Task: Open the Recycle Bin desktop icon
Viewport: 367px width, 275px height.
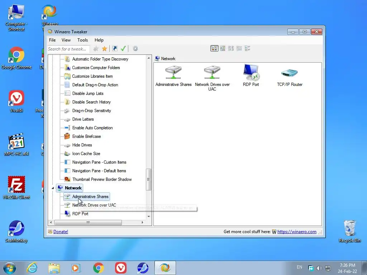Action: coord(350,231)
